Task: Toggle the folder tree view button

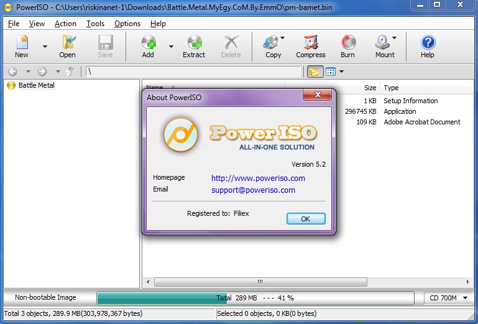Action: pos(315,72)
